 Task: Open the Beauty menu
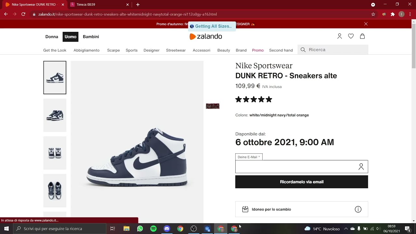tap(224, 50)
